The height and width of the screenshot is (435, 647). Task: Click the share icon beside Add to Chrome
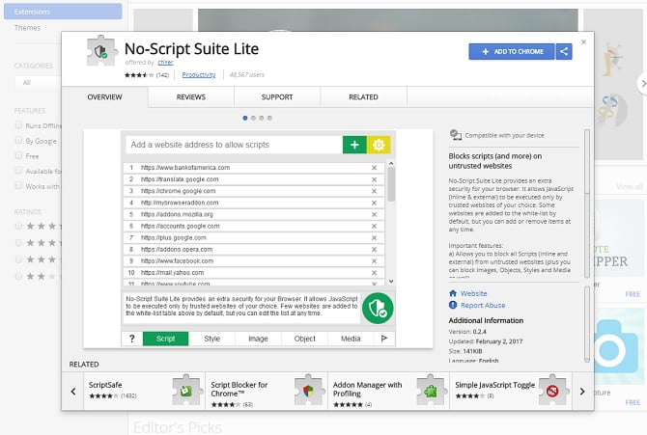564,51
